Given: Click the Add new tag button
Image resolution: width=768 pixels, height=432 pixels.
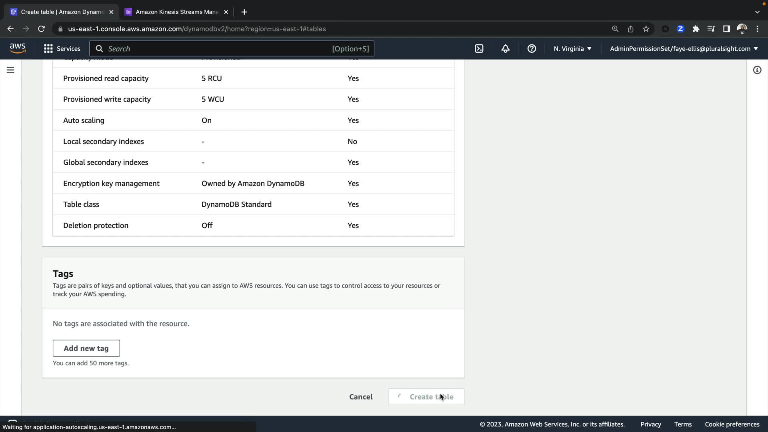Looking at the screenshot, I should coord(86,348).
